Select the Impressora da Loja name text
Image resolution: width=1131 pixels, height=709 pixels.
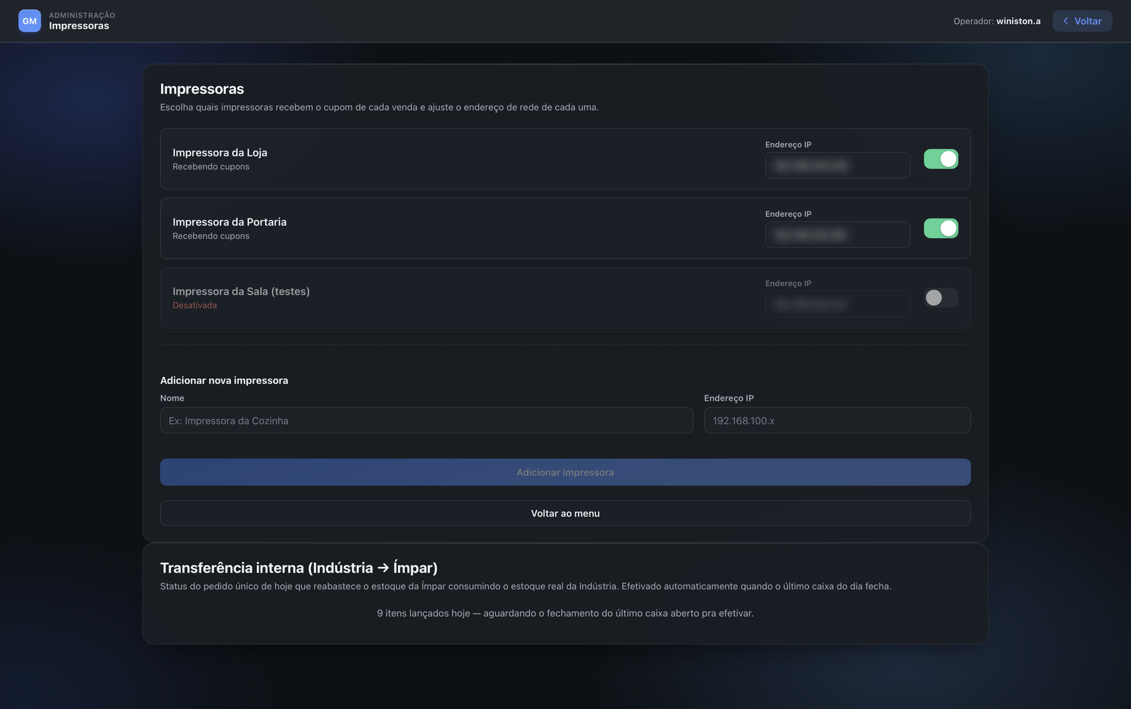(x=220, y=153)
